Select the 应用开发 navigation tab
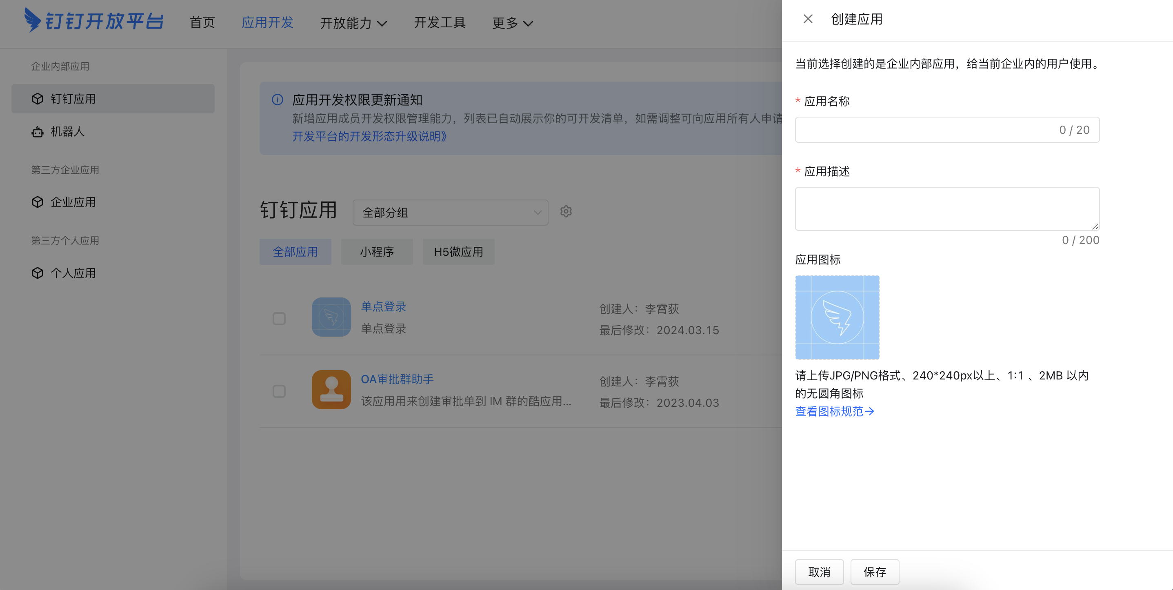This screenshot has width=1173, height=590. tap(267, 22)
